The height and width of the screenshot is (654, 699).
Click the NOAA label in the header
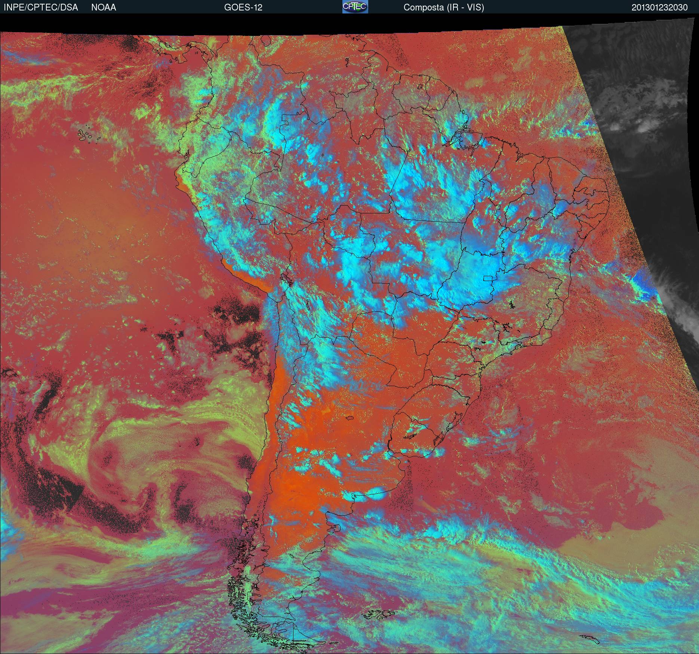point(104,7)
